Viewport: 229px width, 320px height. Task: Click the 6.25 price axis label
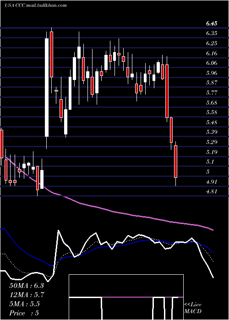point(212,43)
